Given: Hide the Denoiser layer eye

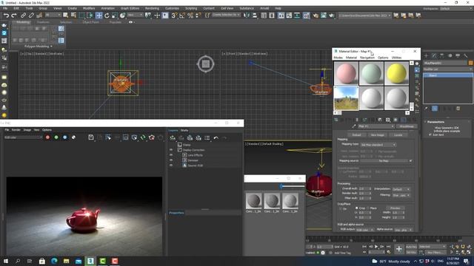Looking at the screenshot, I should (x=171, y=160).
